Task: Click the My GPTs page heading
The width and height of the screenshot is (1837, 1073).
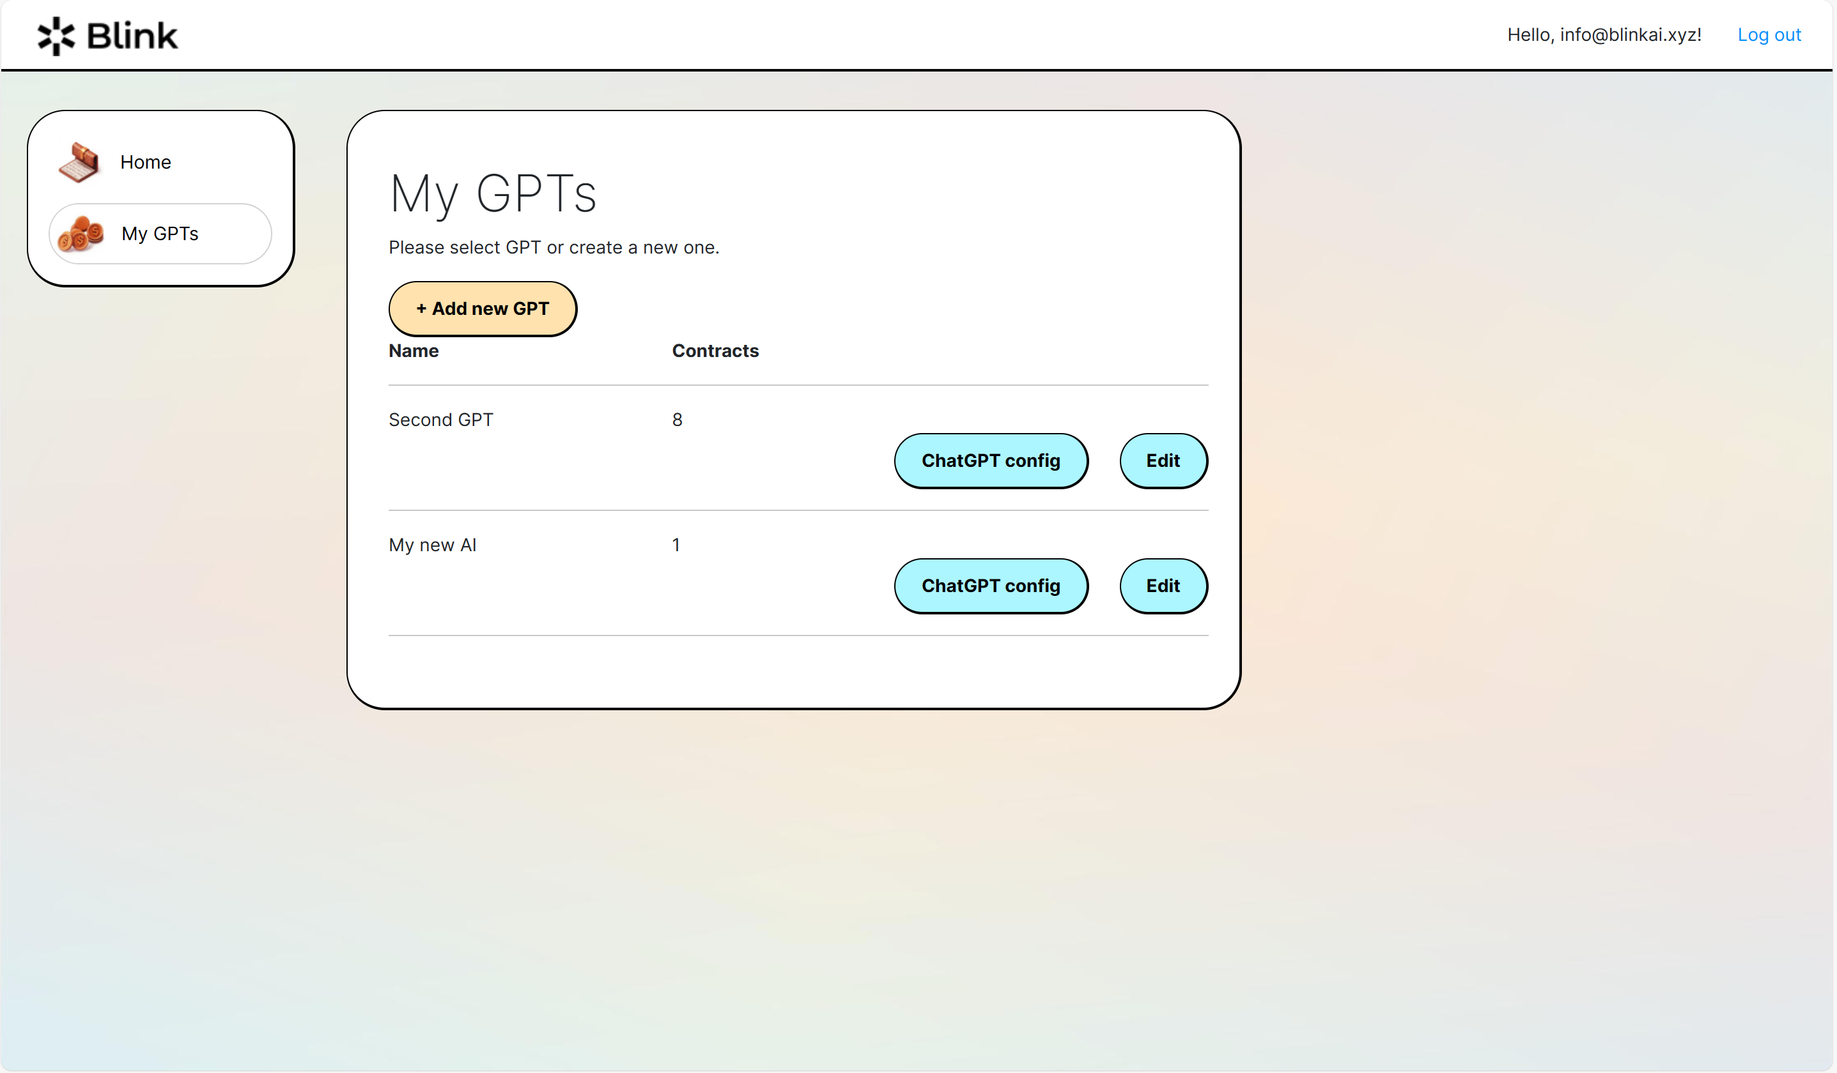Action: (493, 195)
